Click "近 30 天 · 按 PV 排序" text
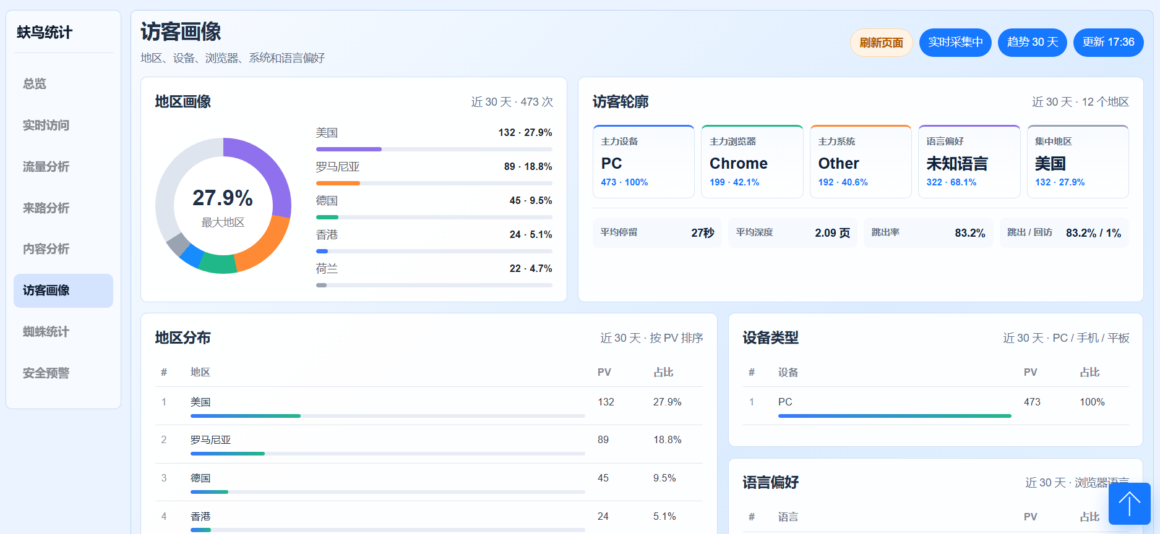The width and height of the screenshot is (1160, 534). [651, 338]
